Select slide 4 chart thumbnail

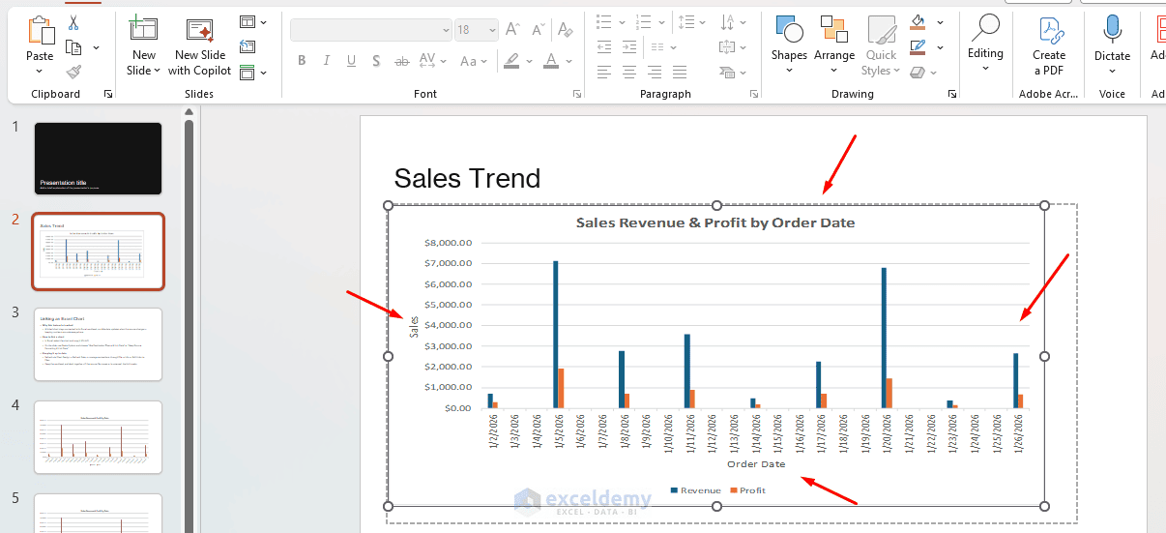tap(98, 437)
